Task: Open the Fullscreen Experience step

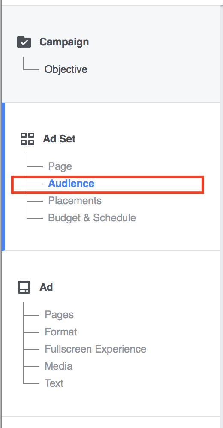Action: click(x=96, y=349)
